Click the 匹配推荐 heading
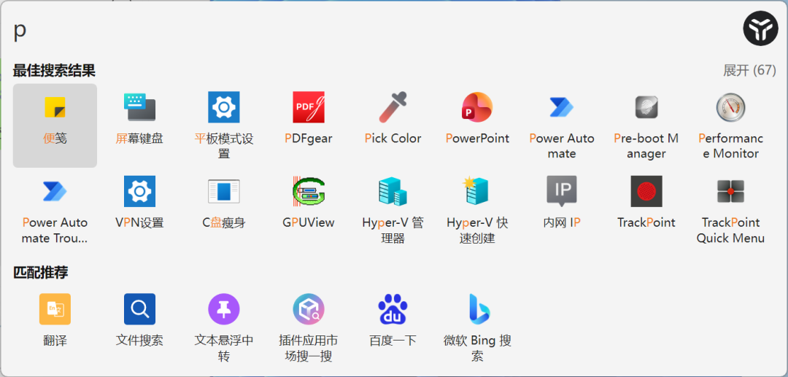The image size is (788, 377). (x=40, y=273)
